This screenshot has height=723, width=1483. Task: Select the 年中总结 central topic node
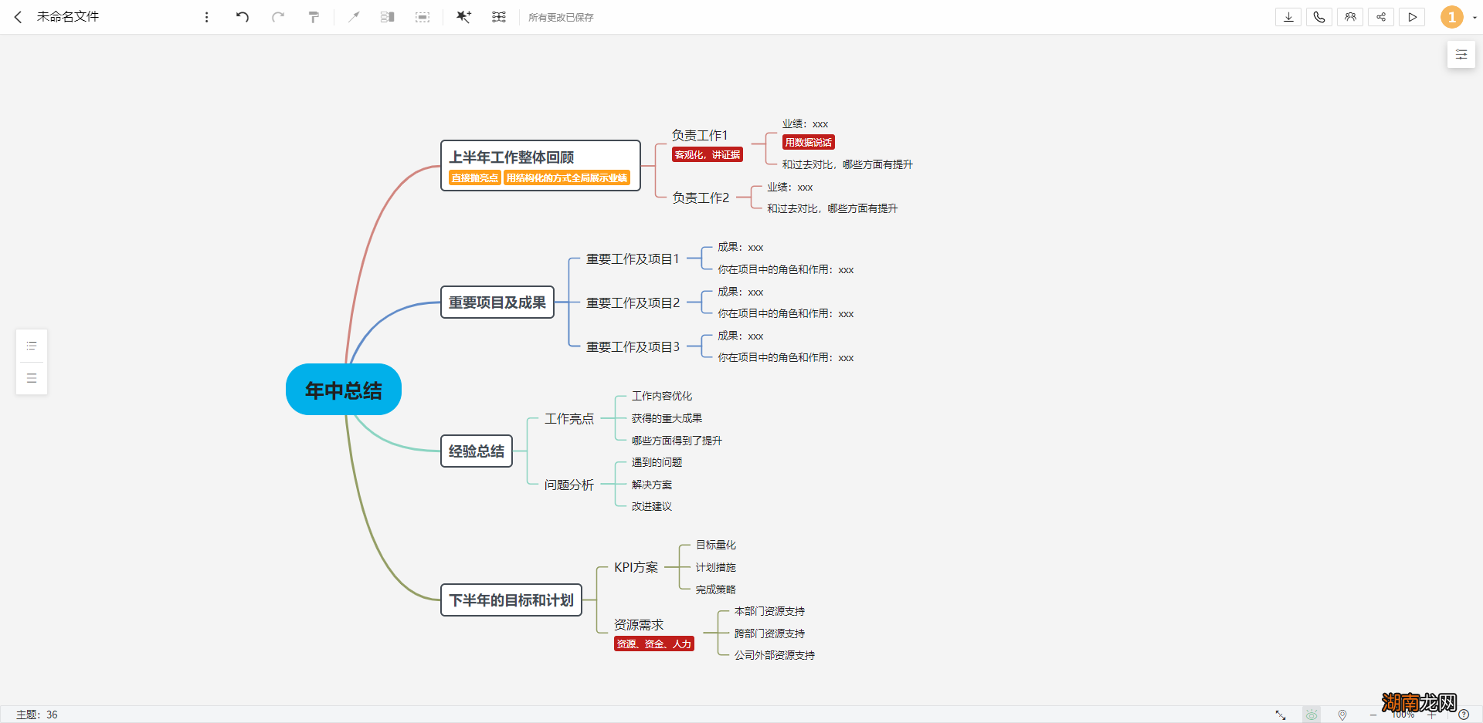tap(343, 389)
